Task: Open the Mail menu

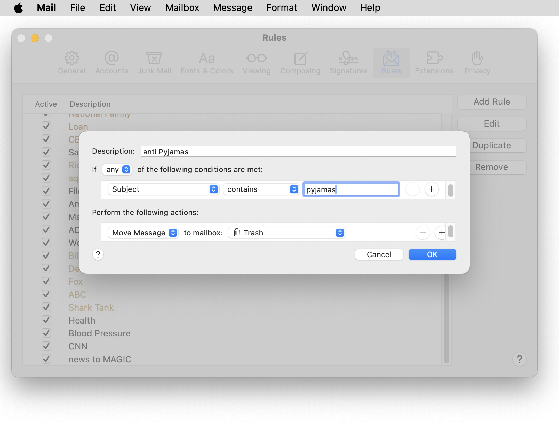Action: [x=47, y=7]
